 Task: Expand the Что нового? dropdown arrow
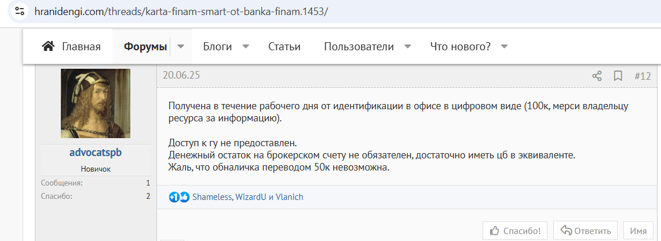(504, 46)
